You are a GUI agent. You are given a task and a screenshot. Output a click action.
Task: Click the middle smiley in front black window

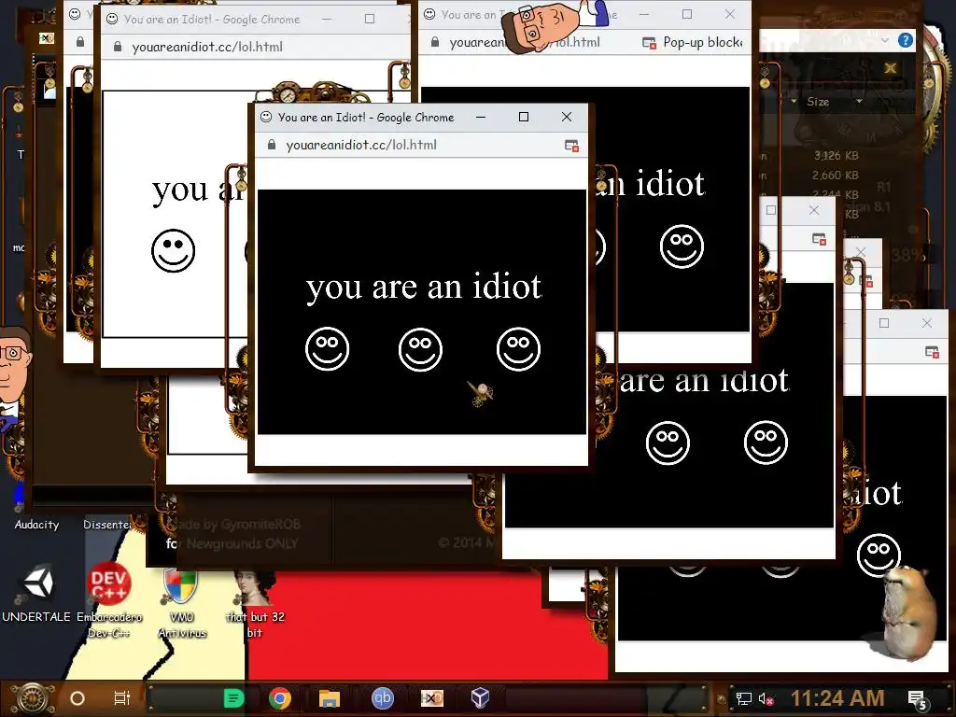coord(420,349)
